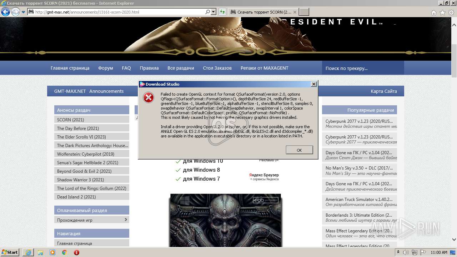Open a new blank browser tab
457x257 pixels.
304,12
